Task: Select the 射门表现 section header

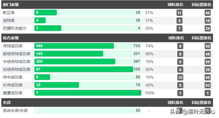Action: click(x=11, y=4)
